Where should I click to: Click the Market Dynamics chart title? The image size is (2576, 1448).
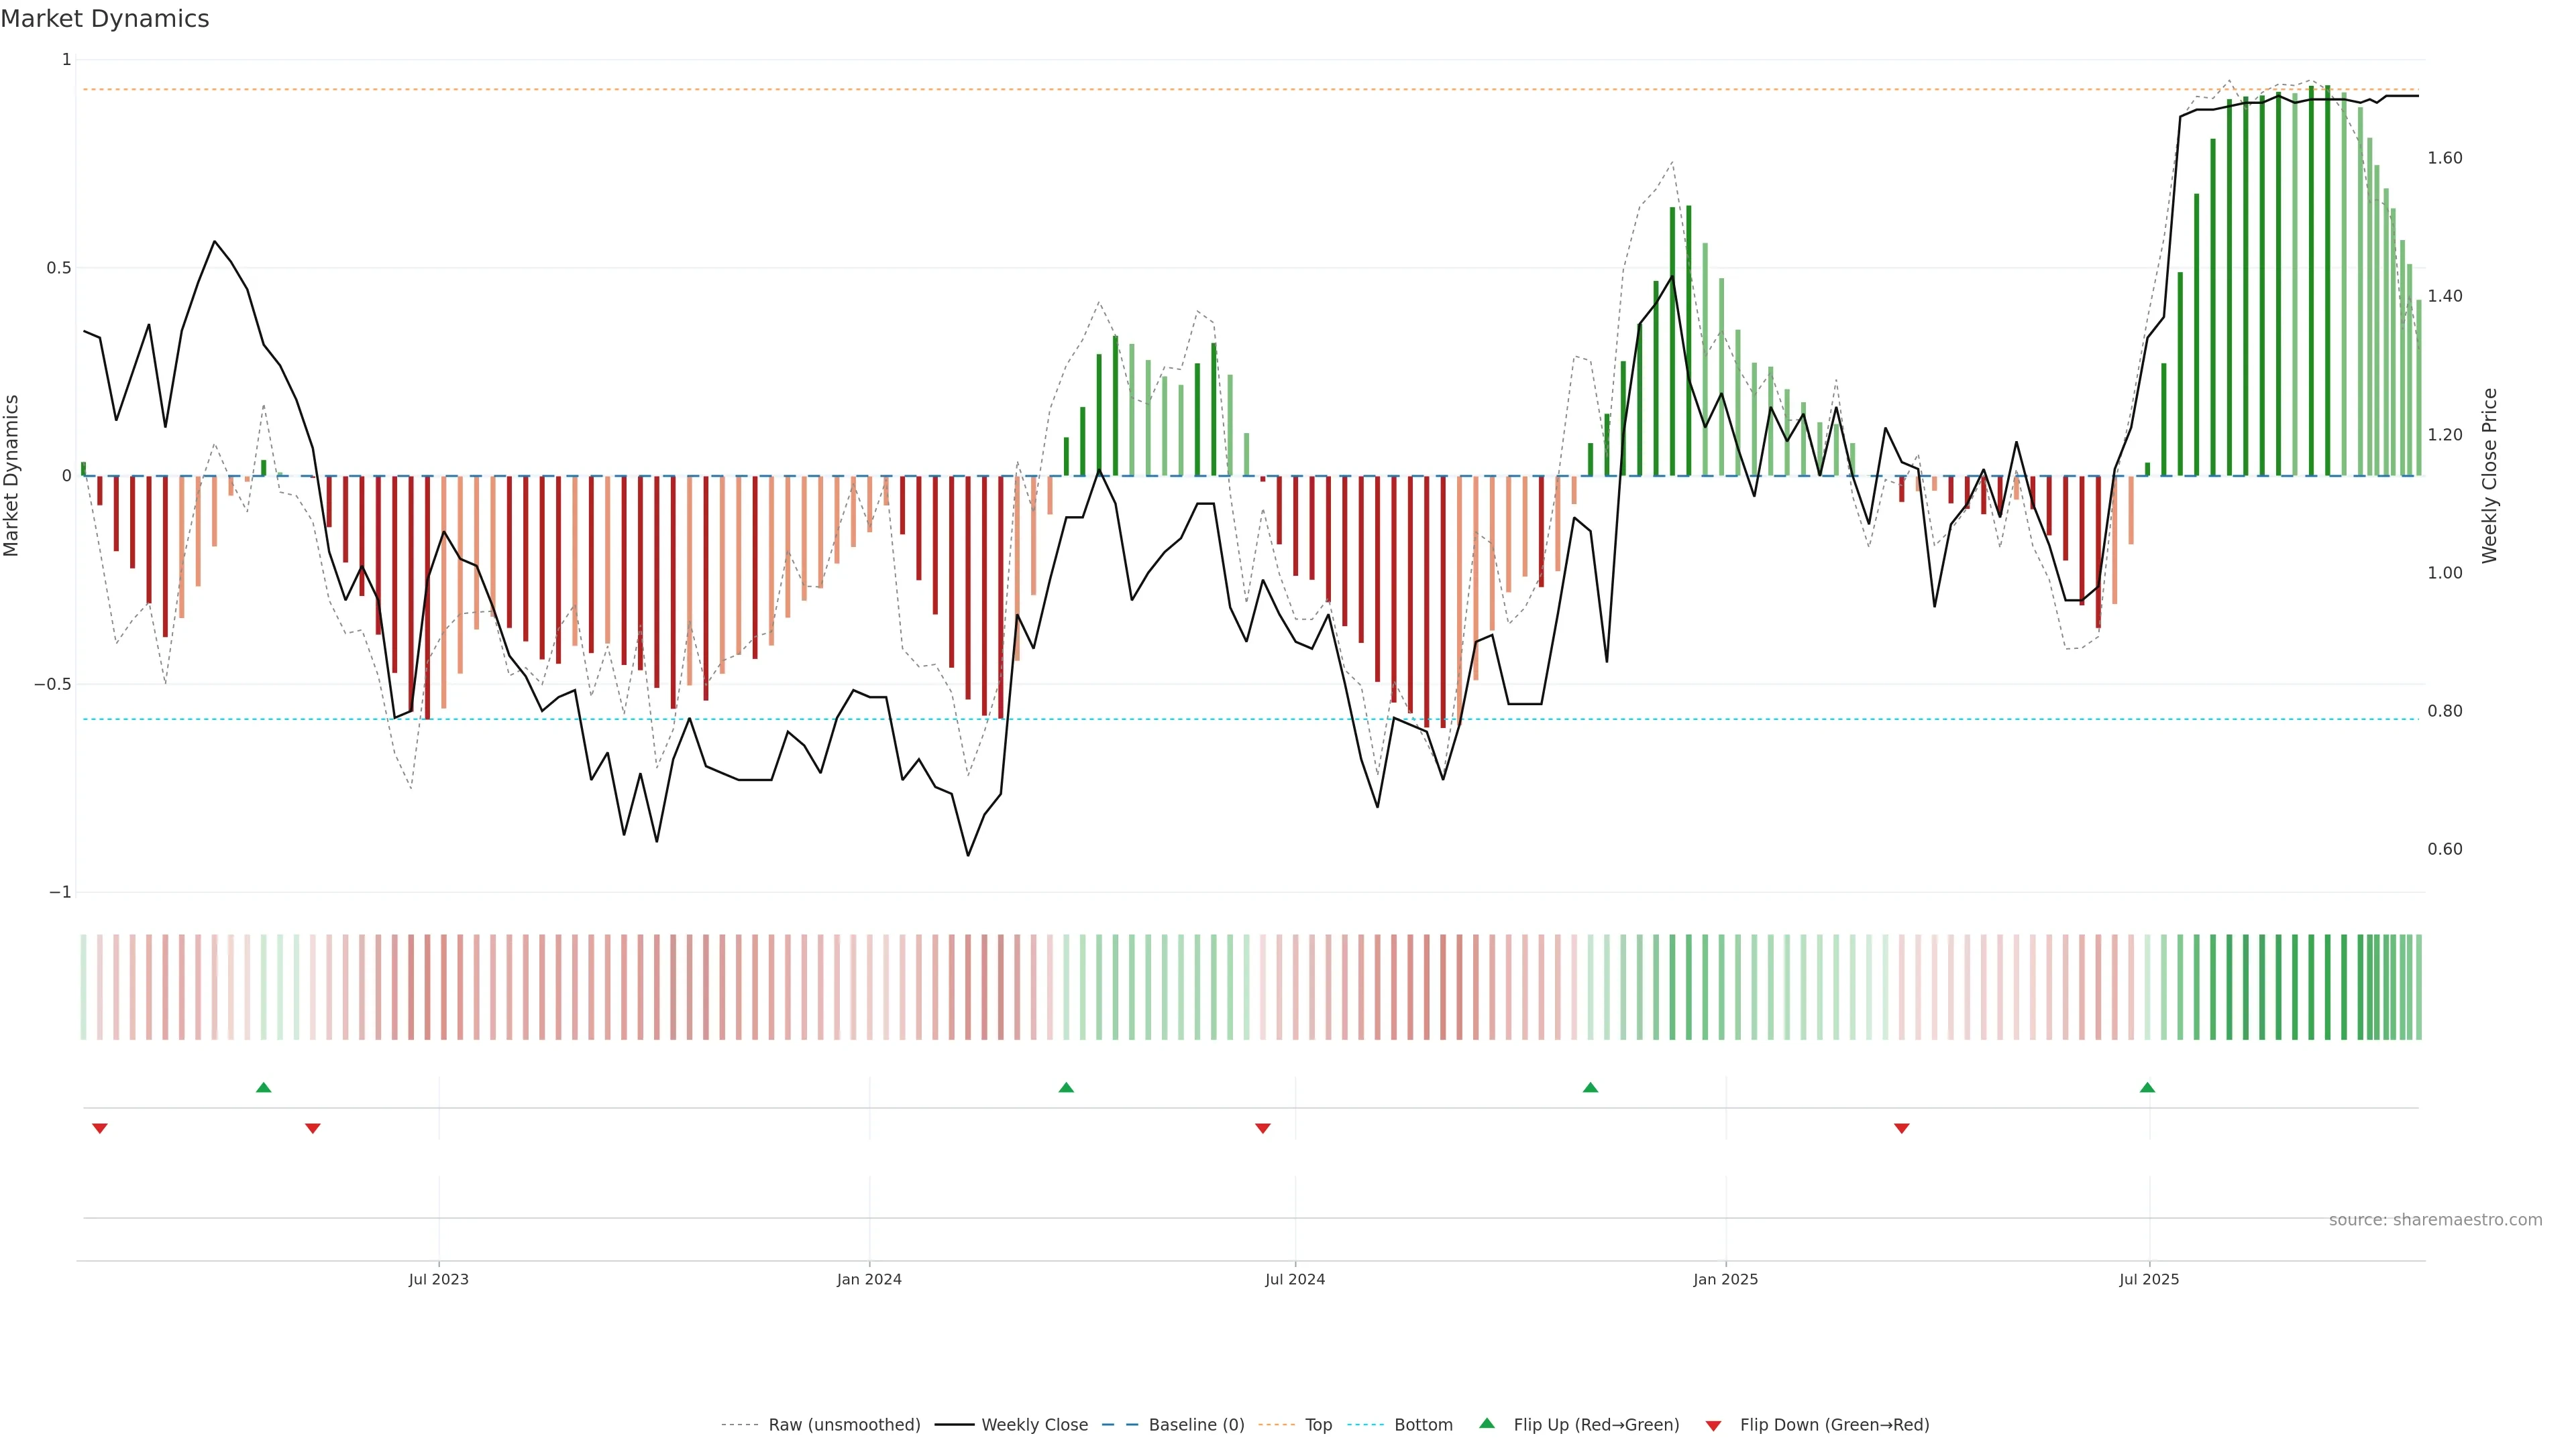point(105,19)
